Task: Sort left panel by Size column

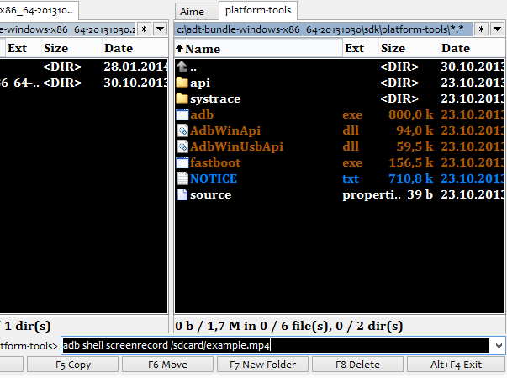Action: tap(71, 49)
